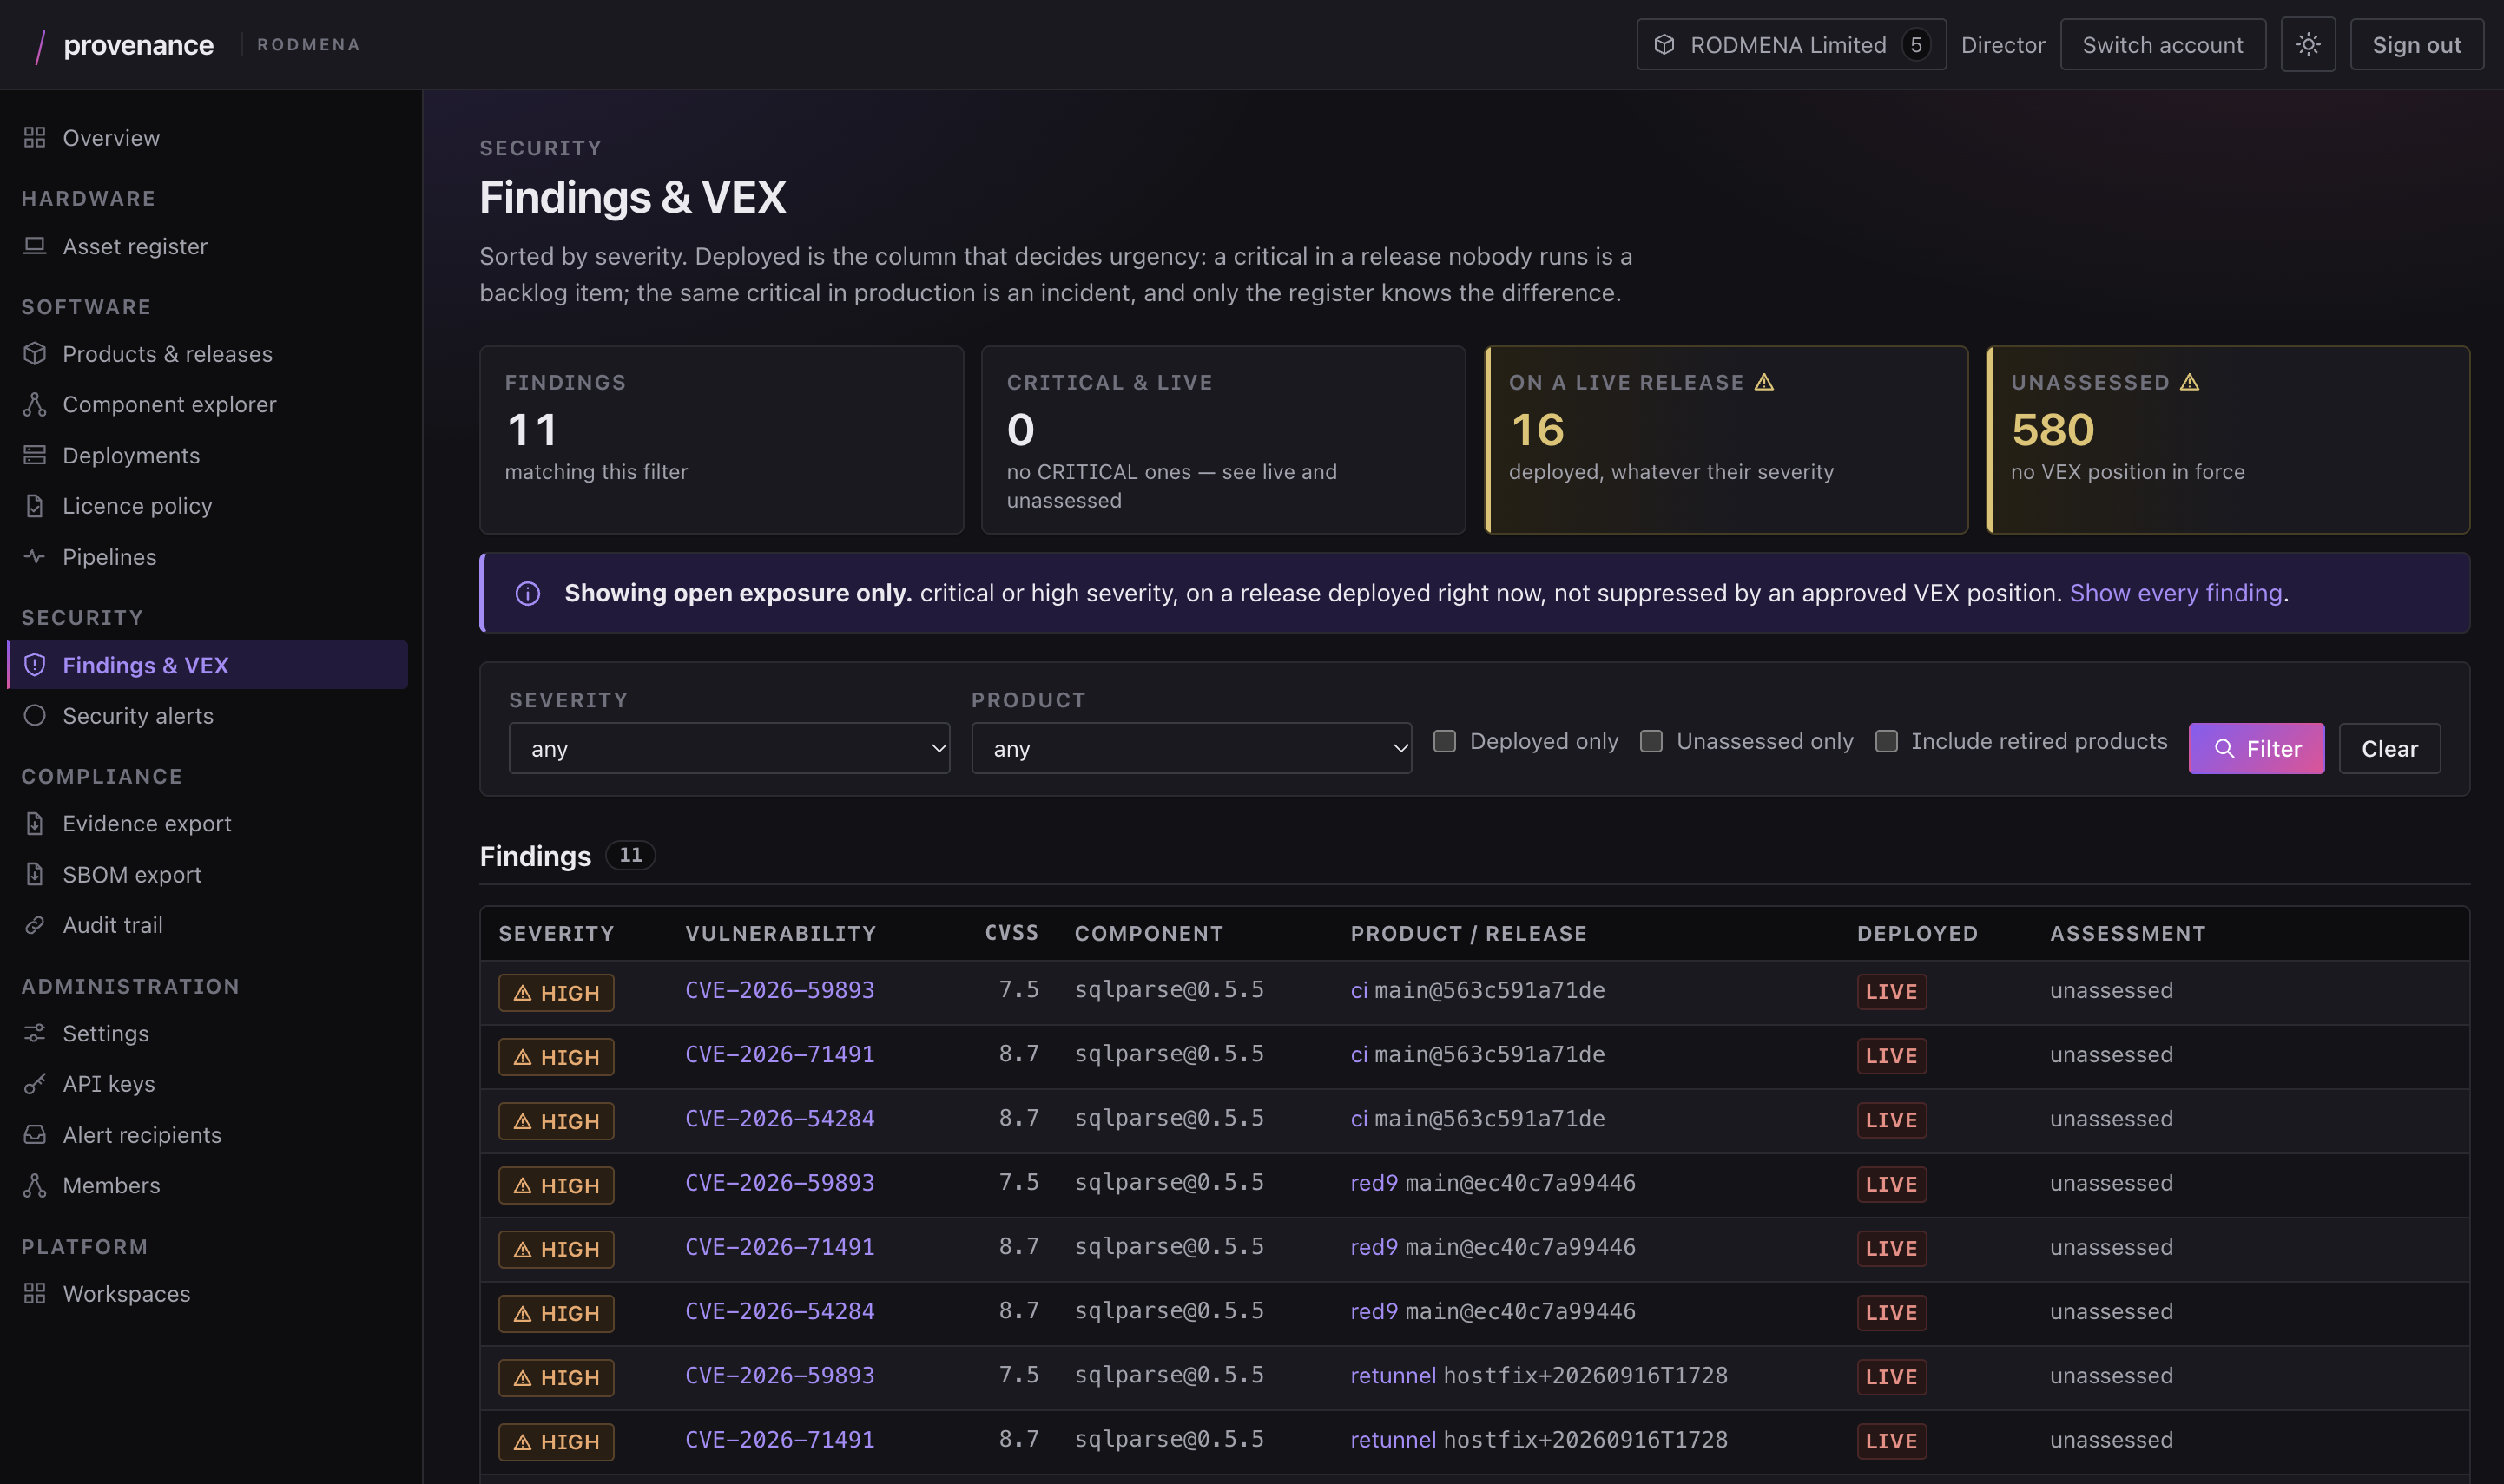Click the Products & releases box icon

[x=35, y=354]
